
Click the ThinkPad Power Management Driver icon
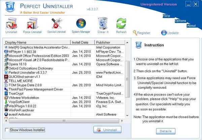click(6, 89)
